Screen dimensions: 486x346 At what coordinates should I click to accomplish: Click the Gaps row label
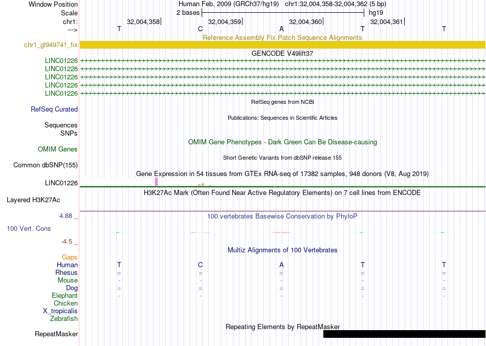coord(70,257)
